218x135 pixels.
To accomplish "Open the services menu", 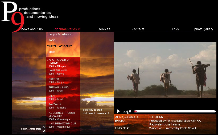I will coord(104,29).
